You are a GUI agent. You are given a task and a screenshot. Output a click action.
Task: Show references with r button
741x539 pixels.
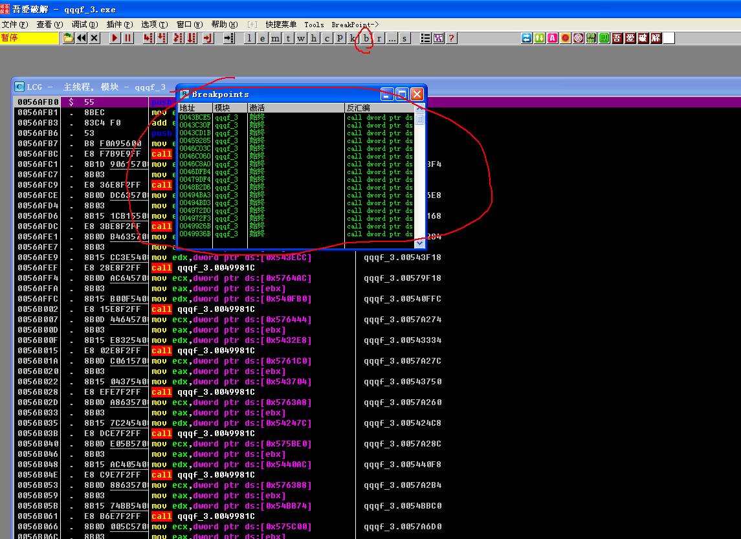379,38
